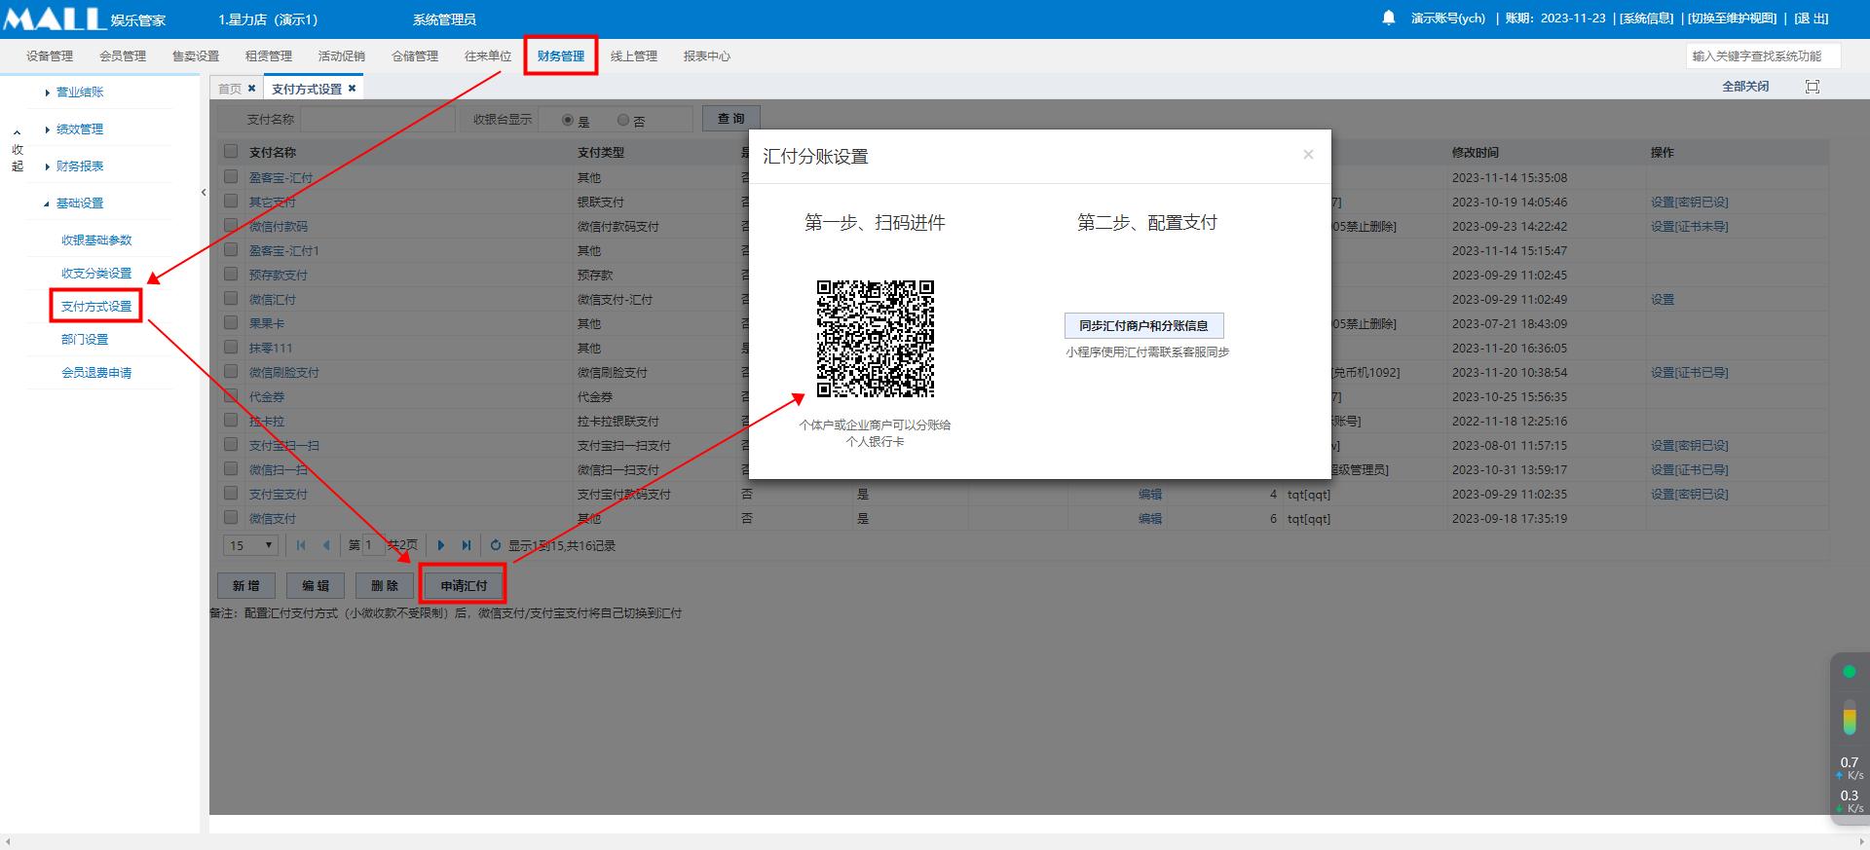Go to first page of pagination
The width and height of the screenshot is (1870, 850).
point(301,545)
